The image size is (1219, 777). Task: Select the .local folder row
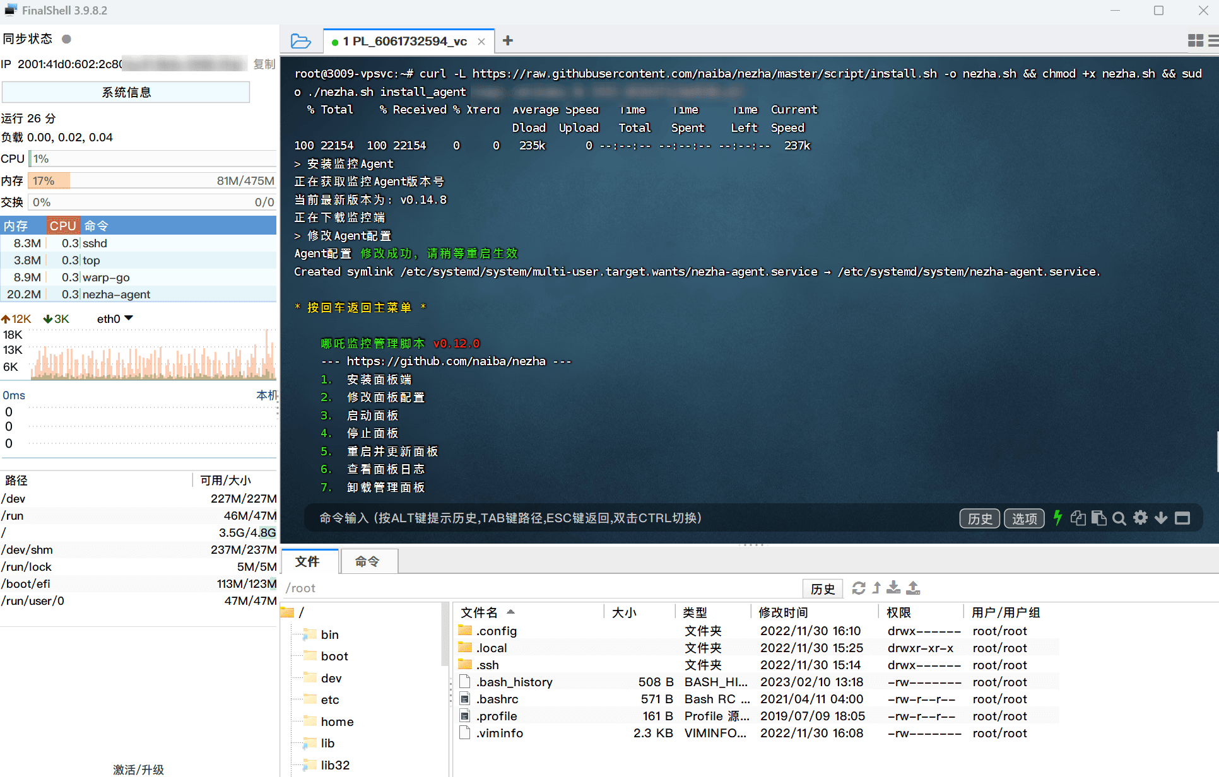757,648
